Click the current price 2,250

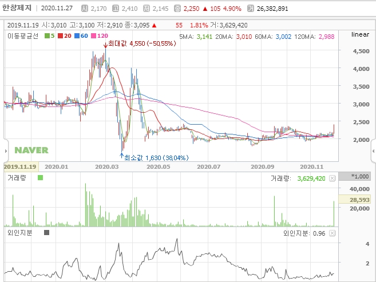pyautogui.click(x=191, y=9)
